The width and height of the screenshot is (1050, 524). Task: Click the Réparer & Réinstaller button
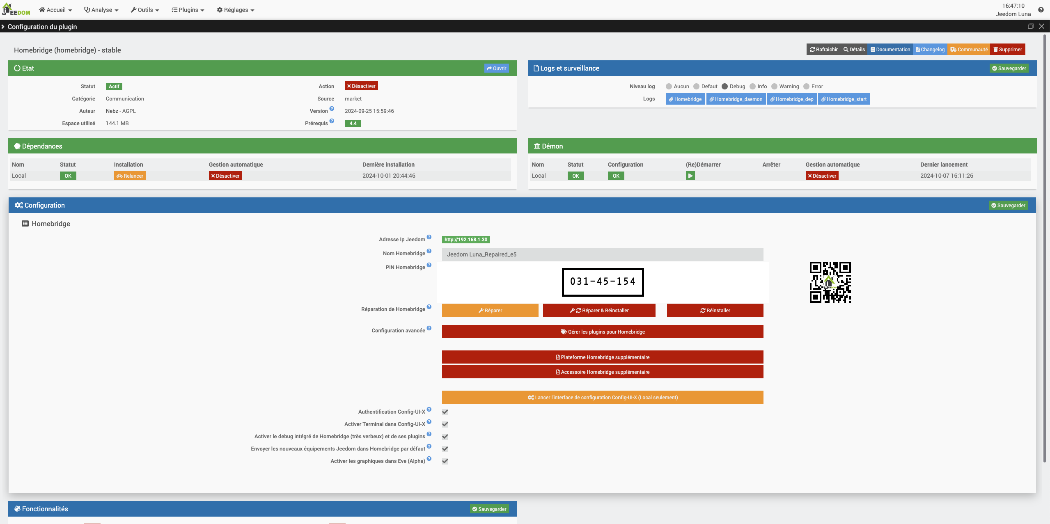599,310
